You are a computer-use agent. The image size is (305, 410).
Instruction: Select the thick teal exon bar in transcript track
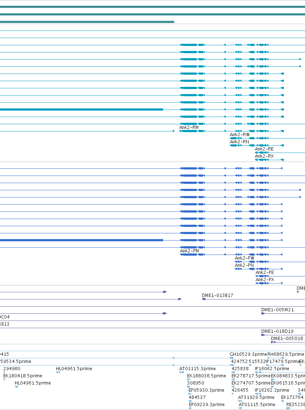point(81,110)
